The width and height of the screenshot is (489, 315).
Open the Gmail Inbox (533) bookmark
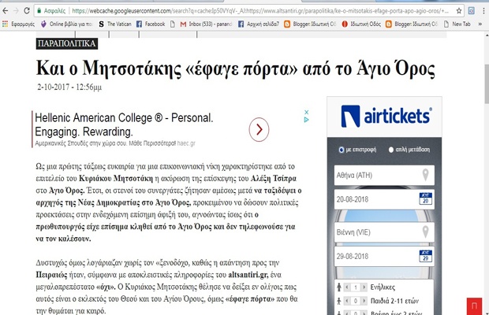coord(206,24)
